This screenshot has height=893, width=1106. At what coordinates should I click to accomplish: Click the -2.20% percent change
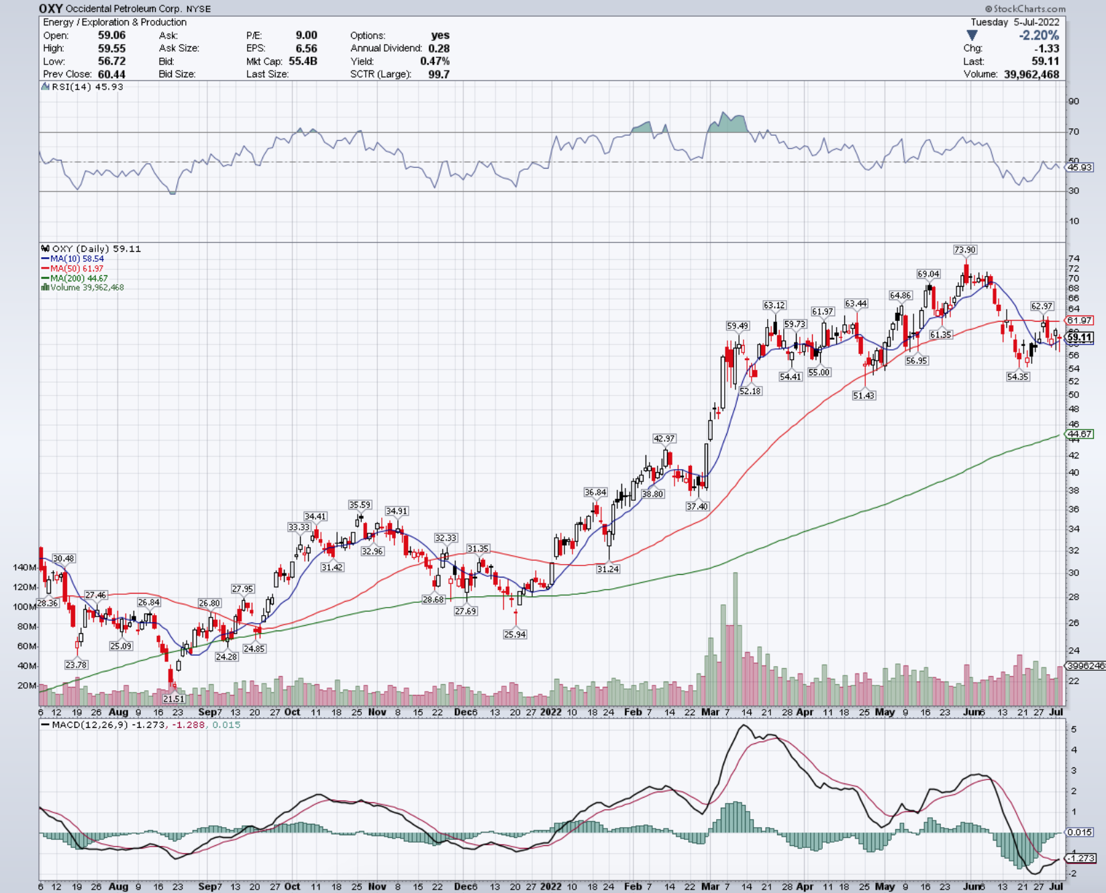coord(1039,35)
